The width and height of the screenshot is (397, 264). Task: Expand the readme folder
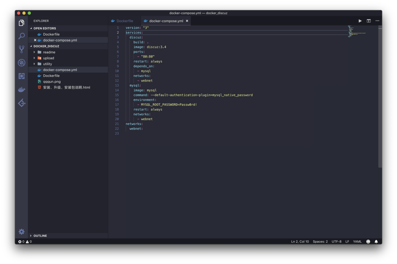pos(34,52)
